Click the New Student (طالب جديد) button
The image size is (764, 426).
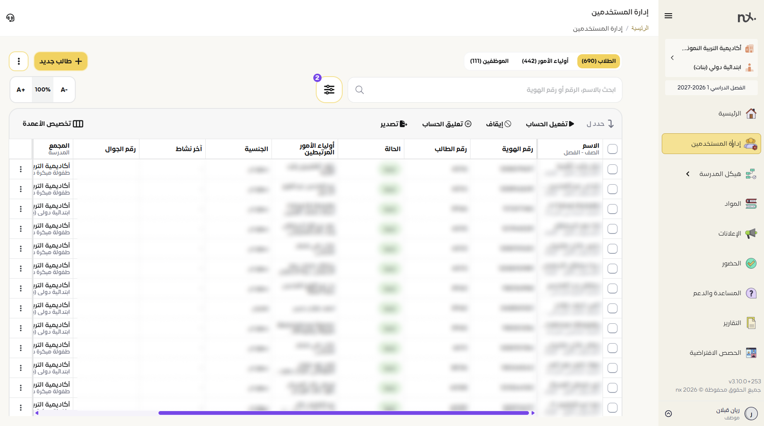[61, 61]
